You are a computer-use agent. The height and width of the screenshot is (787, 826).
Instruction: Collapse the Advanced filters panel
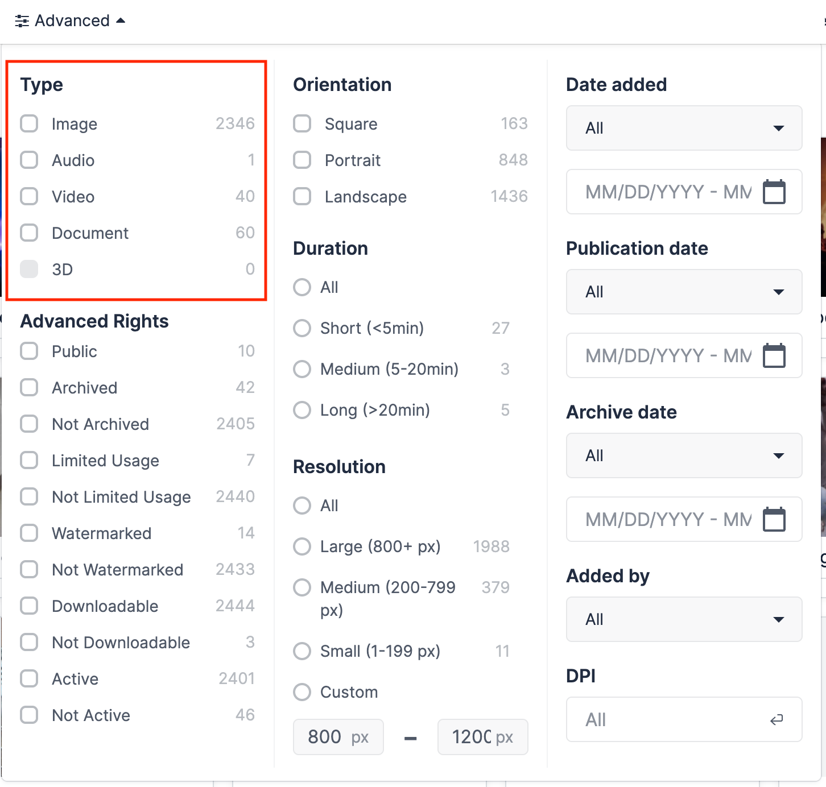click(x=69, y=21)
